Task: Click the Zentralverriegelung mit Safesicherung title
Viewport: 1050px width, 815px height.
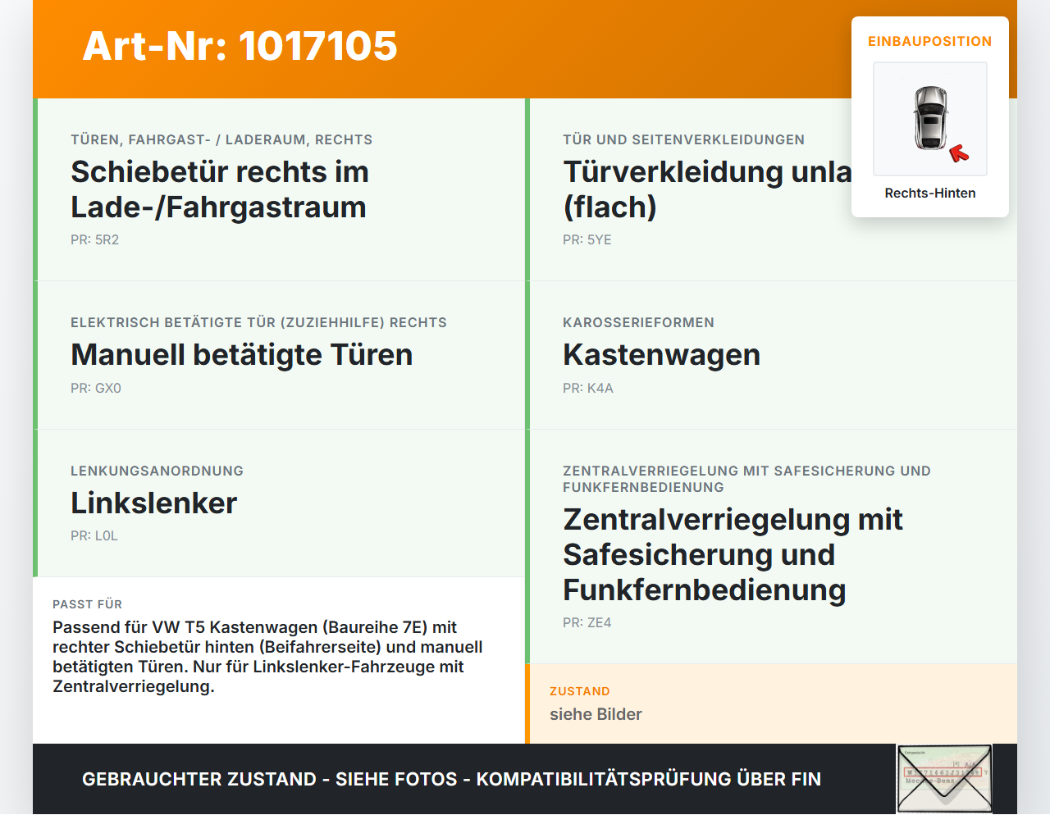Action: click(733, 554)
